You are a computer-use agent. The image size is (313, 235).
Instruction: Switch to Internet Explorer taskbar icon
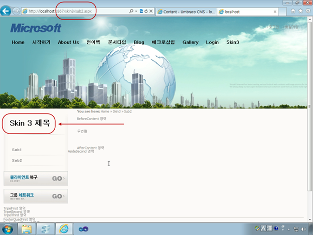pos(64,229)
